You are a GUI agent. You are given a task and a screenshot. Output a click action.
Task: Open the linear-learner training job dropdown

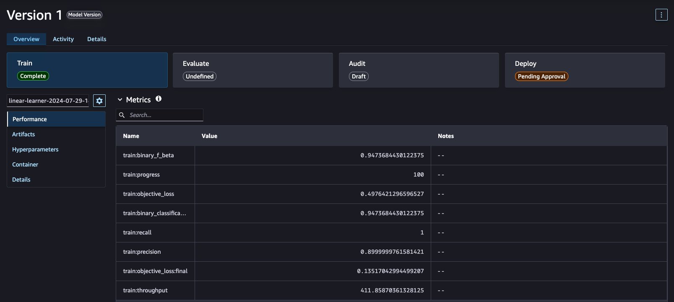(48, 101)
